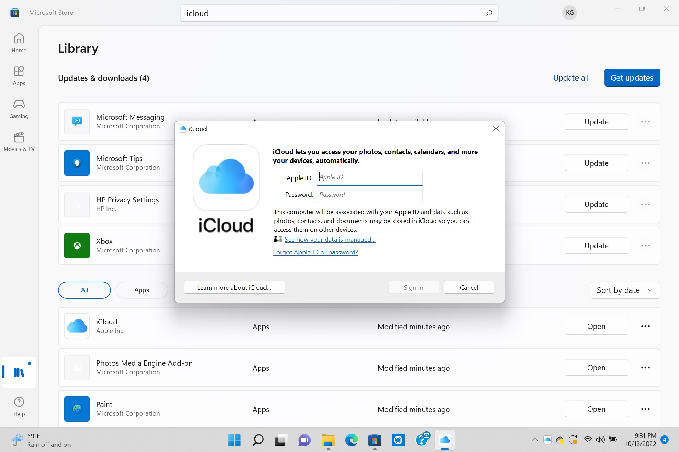This screenshot has height=452, width=679.
Task: Open more options for HP Privacy Settings
Action: 645,204
